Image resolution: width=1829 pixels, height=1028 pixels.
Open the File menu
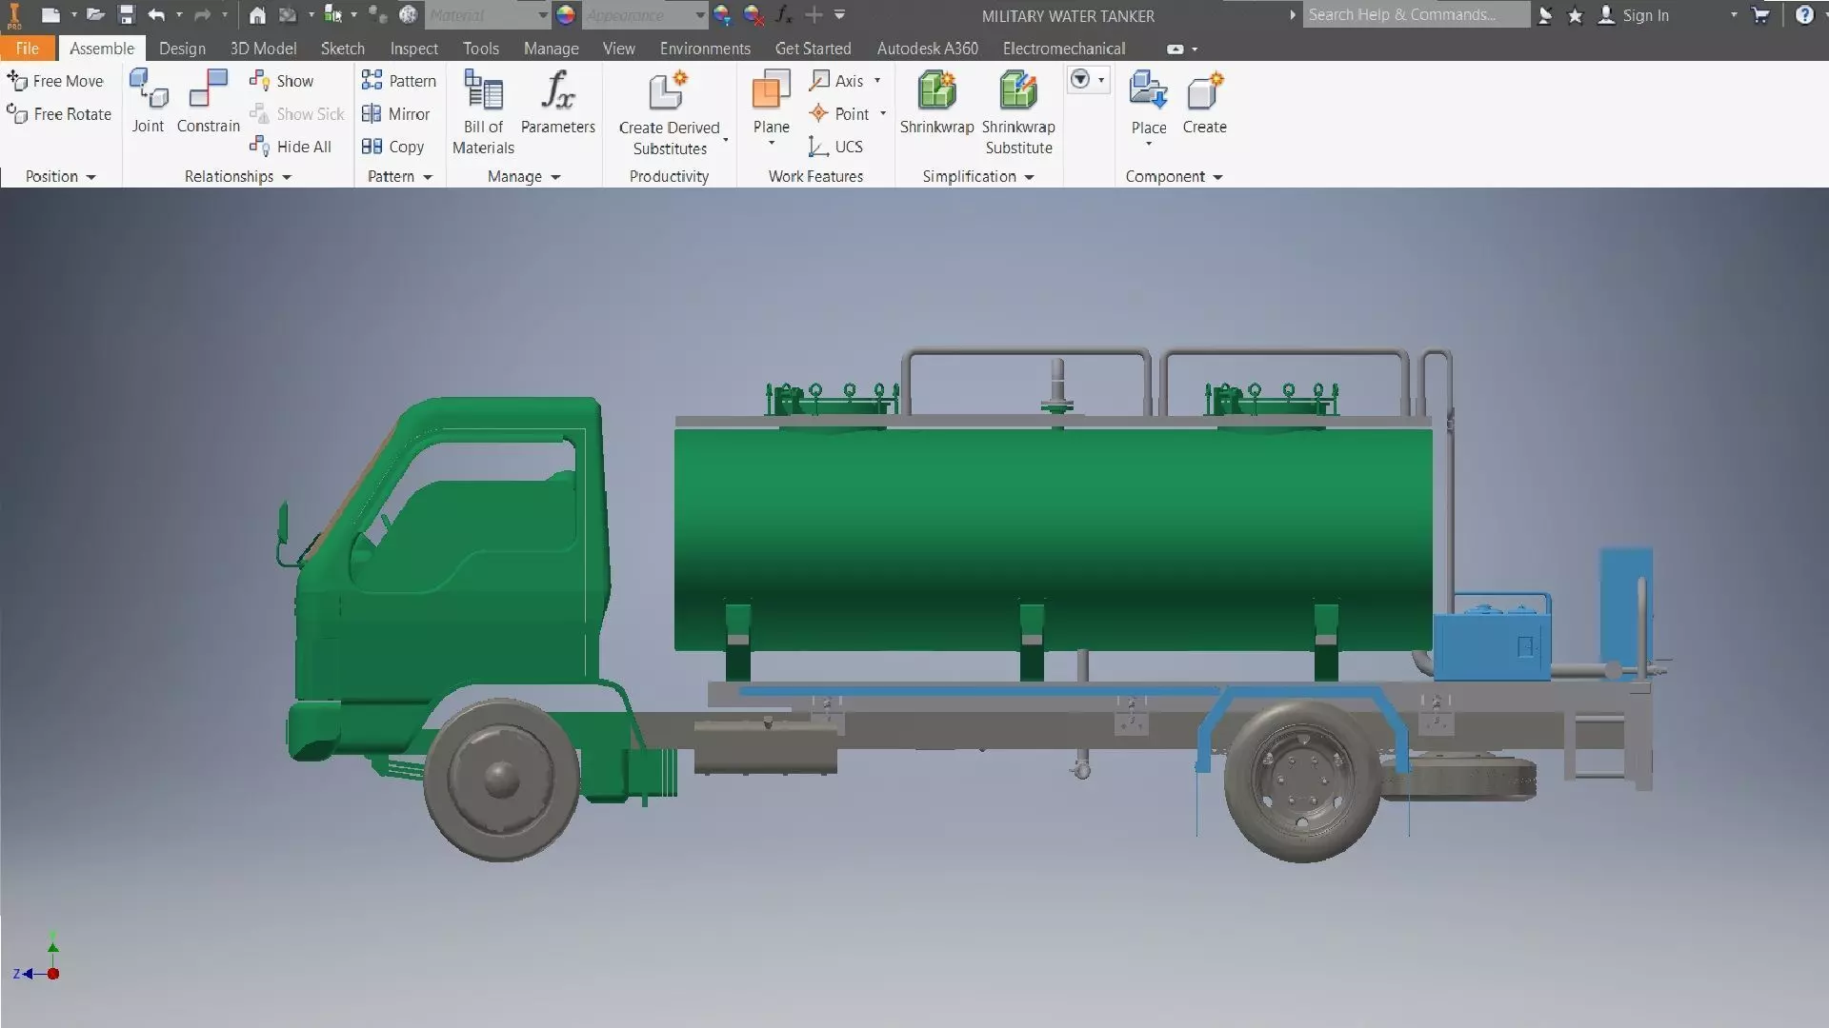coord(28,49)
